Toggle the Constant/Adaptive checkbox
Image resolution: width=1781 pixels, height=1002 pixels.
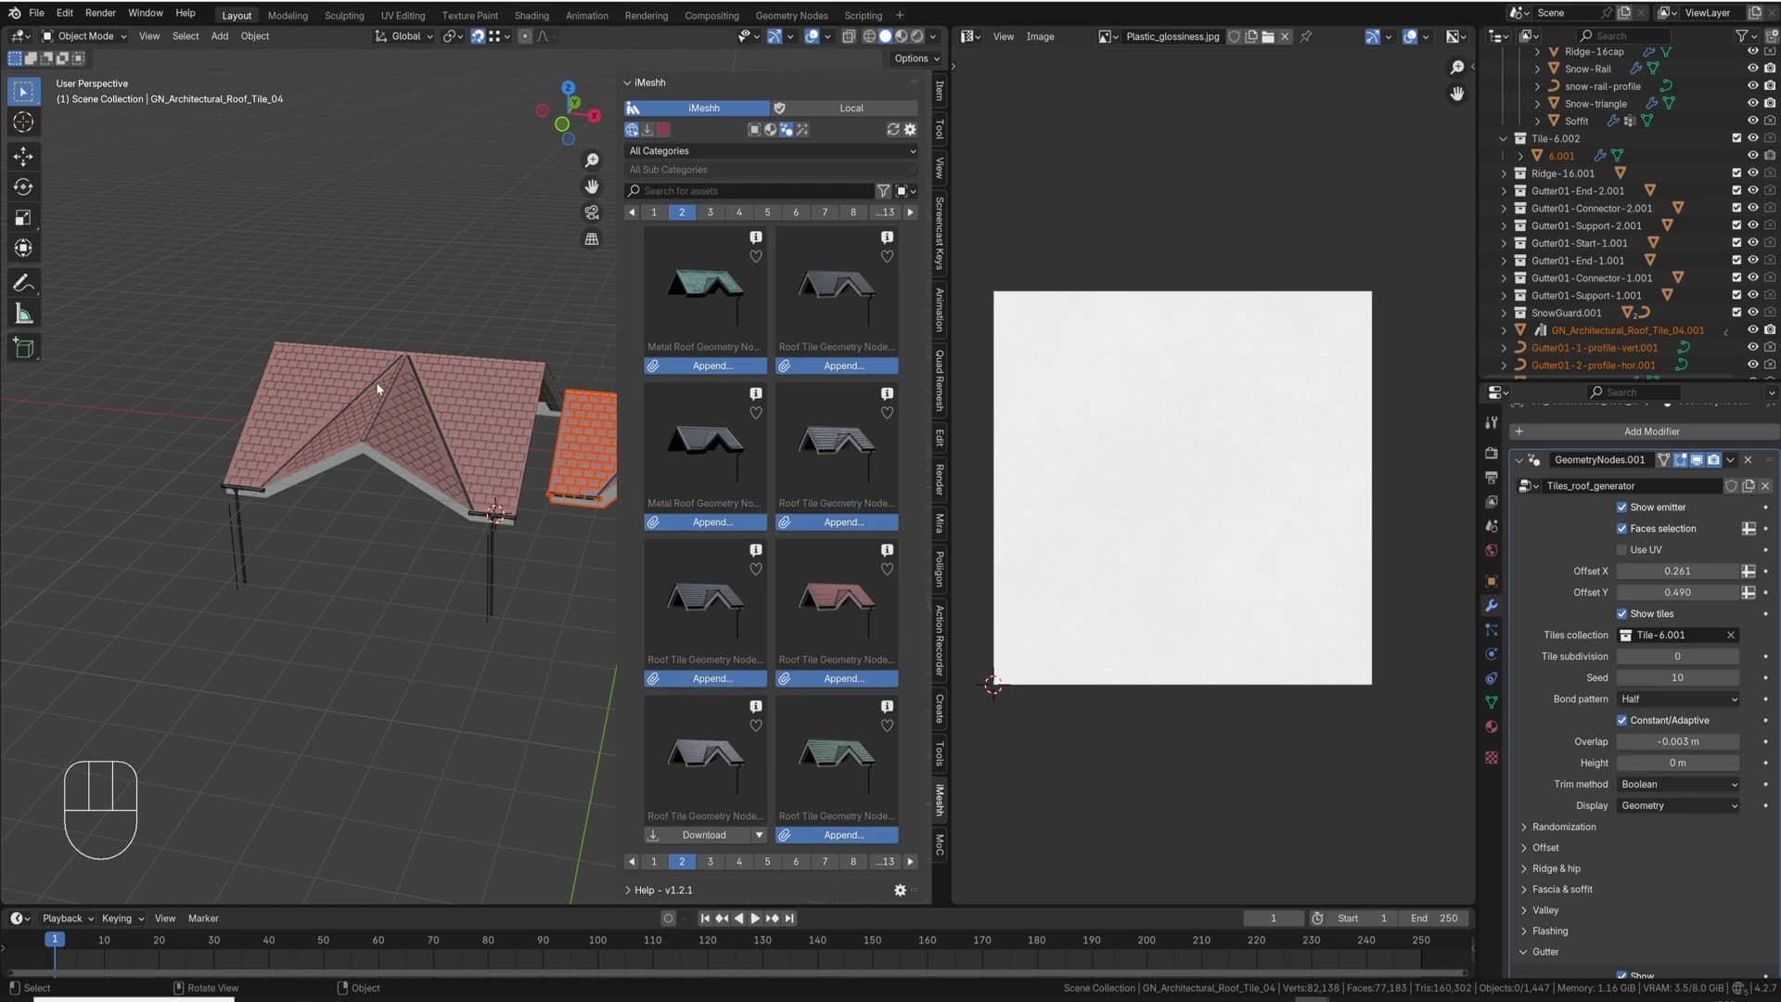[x=1621, y=721]
